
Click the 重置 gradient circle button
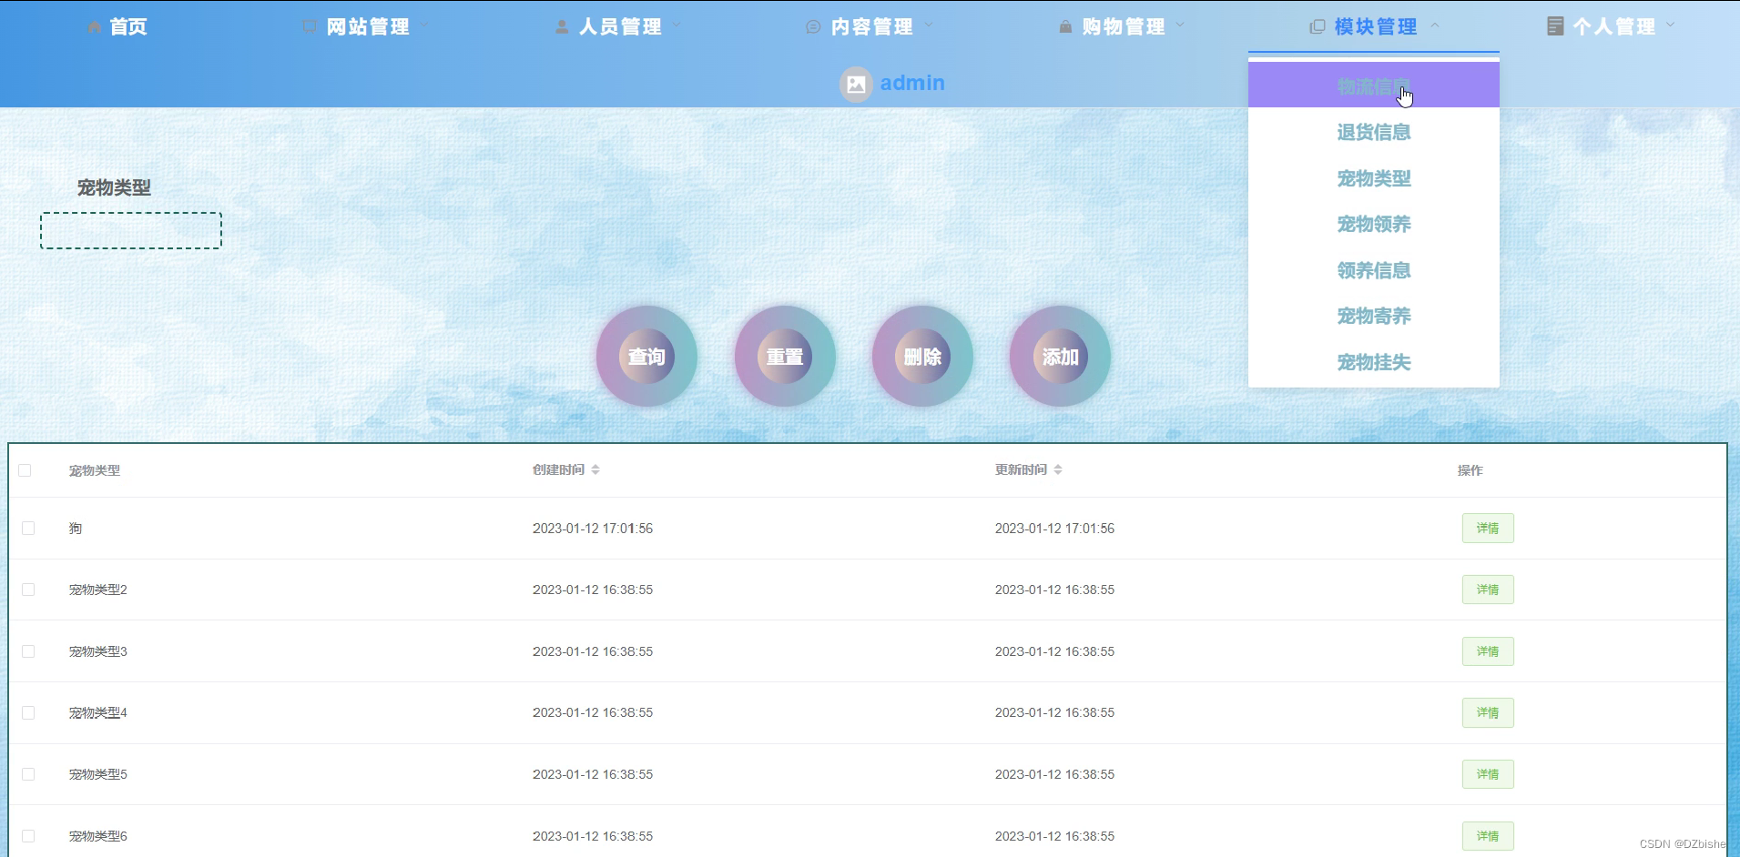[785, 356]
